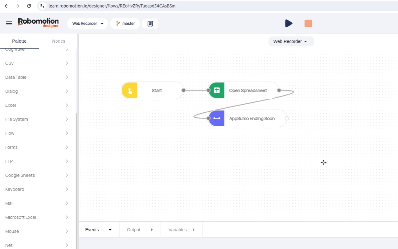This screenshot has height=249, width=398.
Task: Click the icon button next to master
Action: (x=150, y=24)
